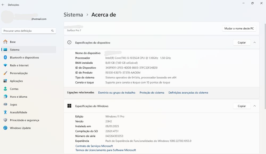Open Privacidade e segurança shield icon

[x=5, y=120]
